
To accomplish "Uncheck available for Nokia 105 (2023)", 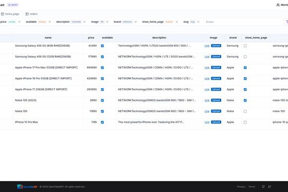I will click(x=102, y=100).
